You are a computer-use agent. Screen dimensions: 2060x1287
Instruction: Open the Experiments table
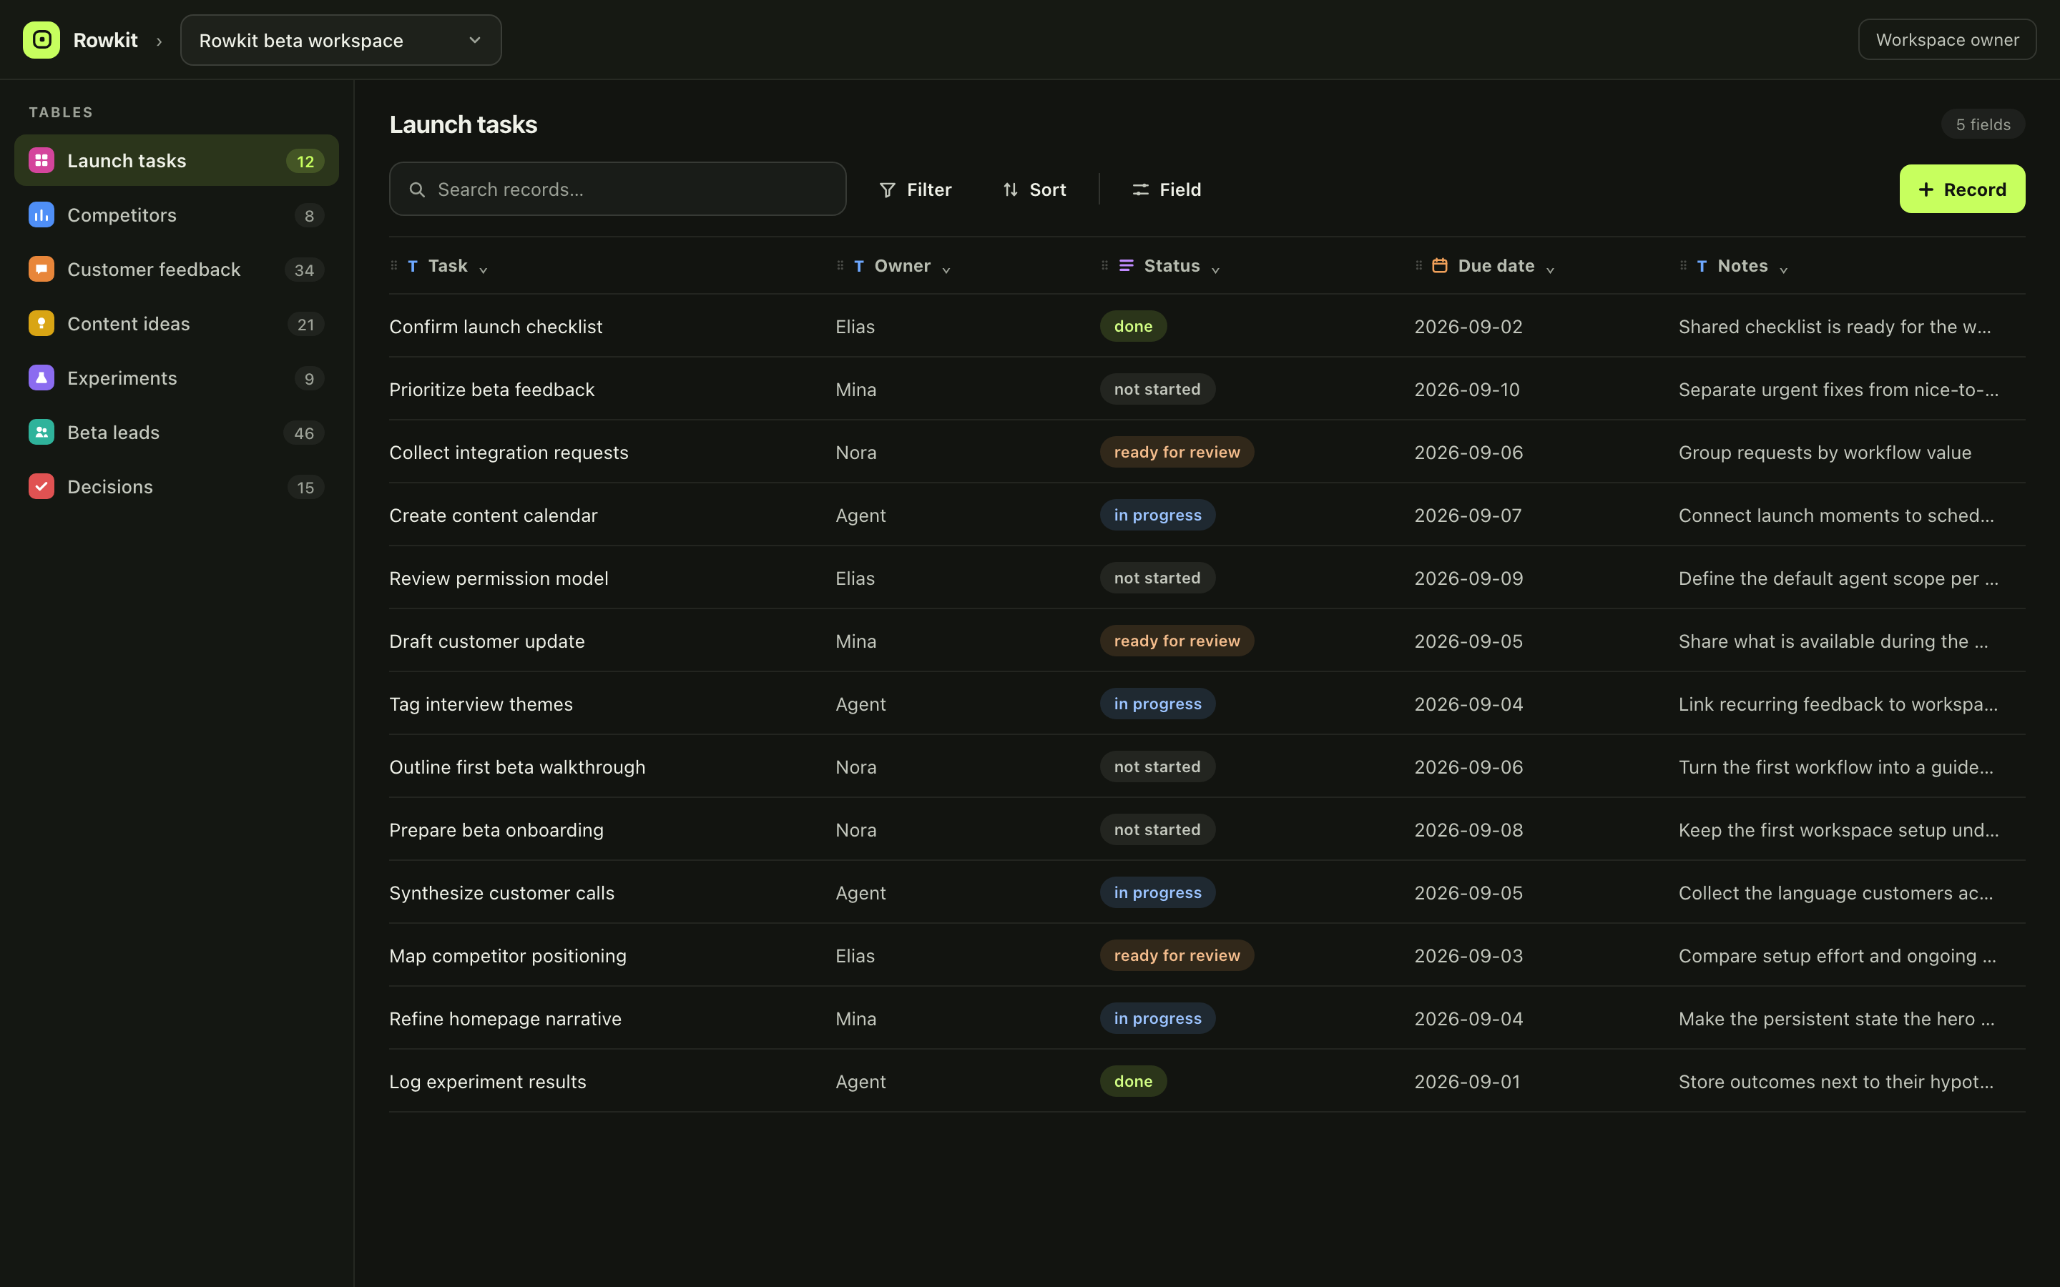point(176,378)
